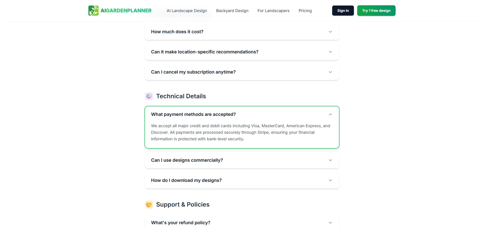Viewport: 484px width, 229px height.
Task: Expand 'Can I cancel my subscription anytime?' question
Action: pyautogui.click(x=193, y=72)
